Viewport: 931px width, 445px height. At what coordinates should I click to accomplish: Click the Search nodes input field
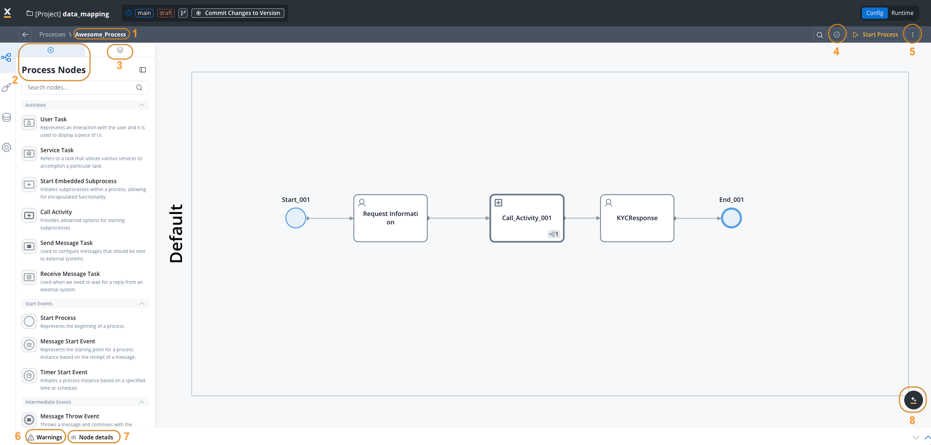[80, 88]
